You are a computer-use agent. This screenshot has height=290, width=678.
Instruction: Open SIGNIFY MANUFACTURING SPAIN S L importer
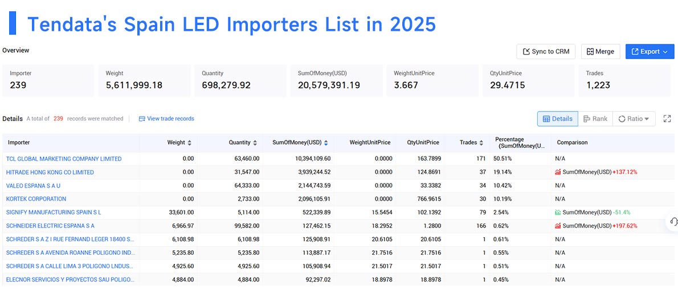click(x=54, y=212)
